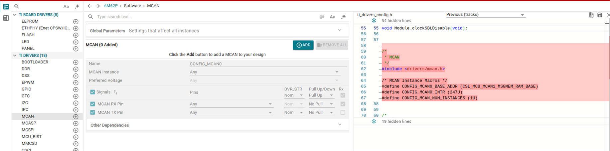Navigate back with left arrow

[x=90, y=6]
